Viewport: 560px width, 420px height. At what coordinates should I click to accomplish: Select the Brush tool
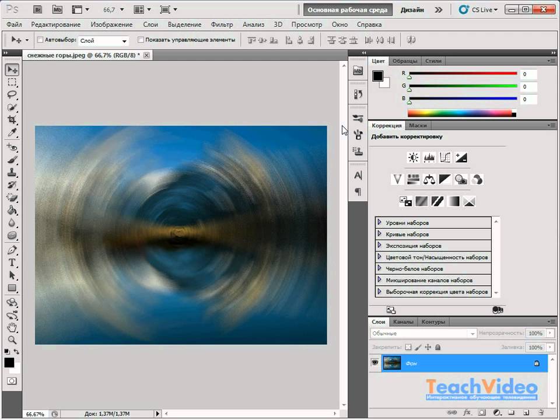click(x=12, y=160)
